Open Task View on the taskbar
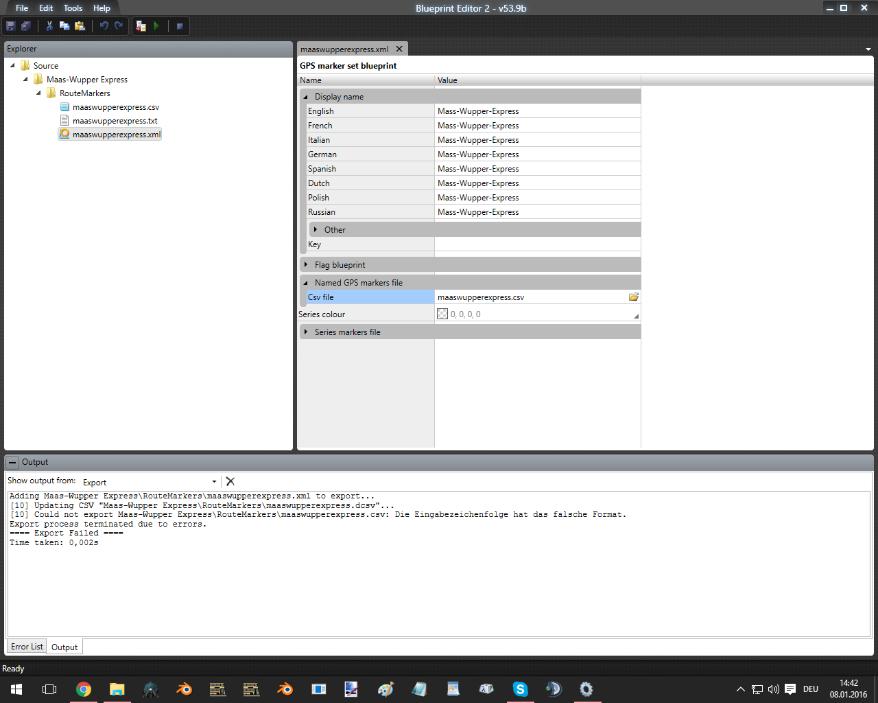Viewport: 878px width, 703px height. click(49, 689)
